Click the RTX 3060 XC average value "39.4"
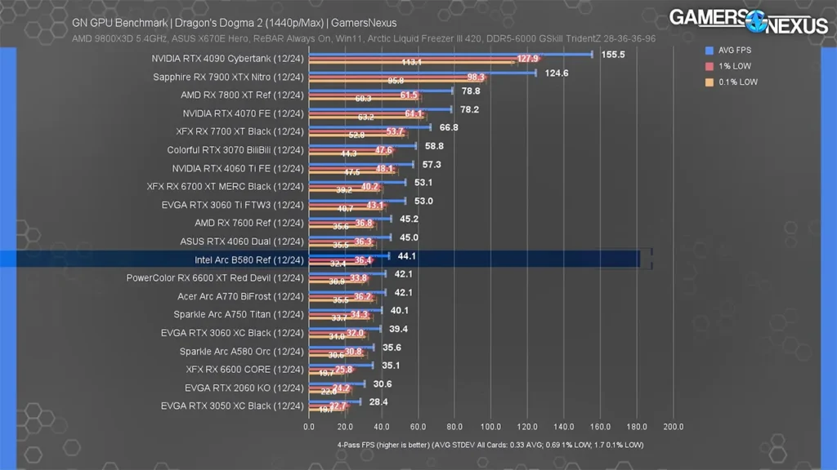This screenshot has width=837, height=470. [399, 330]
